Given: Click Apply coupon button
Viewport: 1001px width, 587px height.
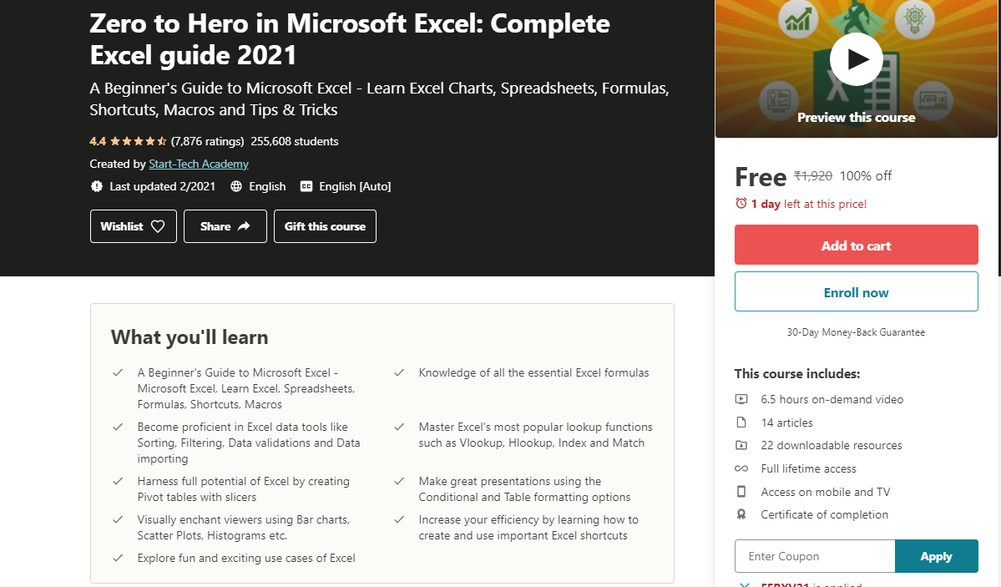Looking at the screenshot, I should [936, 556].
